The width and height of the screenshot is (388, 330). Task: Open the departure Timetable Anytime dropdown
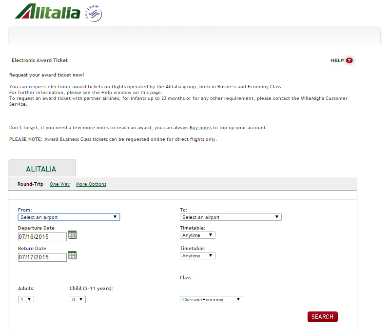(x=197, y=235)
